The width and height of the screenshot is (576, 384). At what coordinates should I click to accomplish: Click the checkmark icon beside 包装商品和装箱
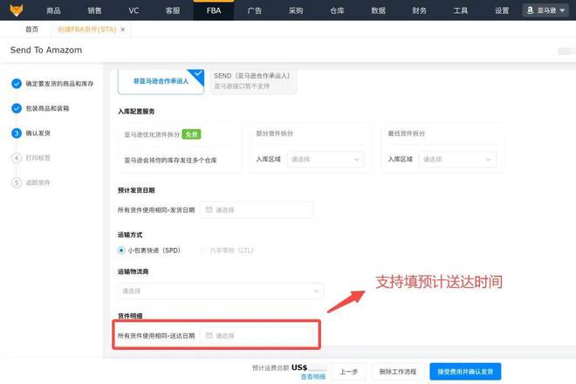click(x=17, y=108)
